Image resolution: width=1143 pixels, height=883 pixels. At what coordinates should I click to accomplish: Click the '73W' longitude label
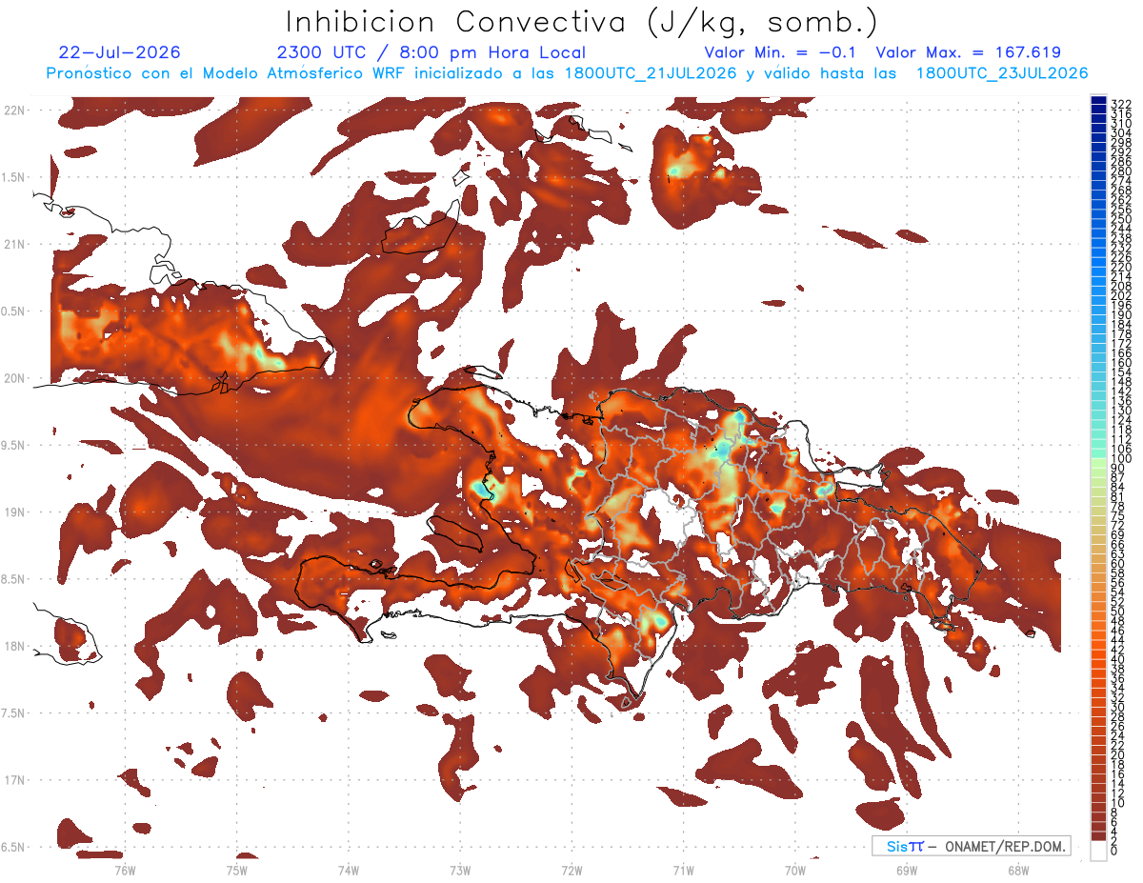(460, 870)
